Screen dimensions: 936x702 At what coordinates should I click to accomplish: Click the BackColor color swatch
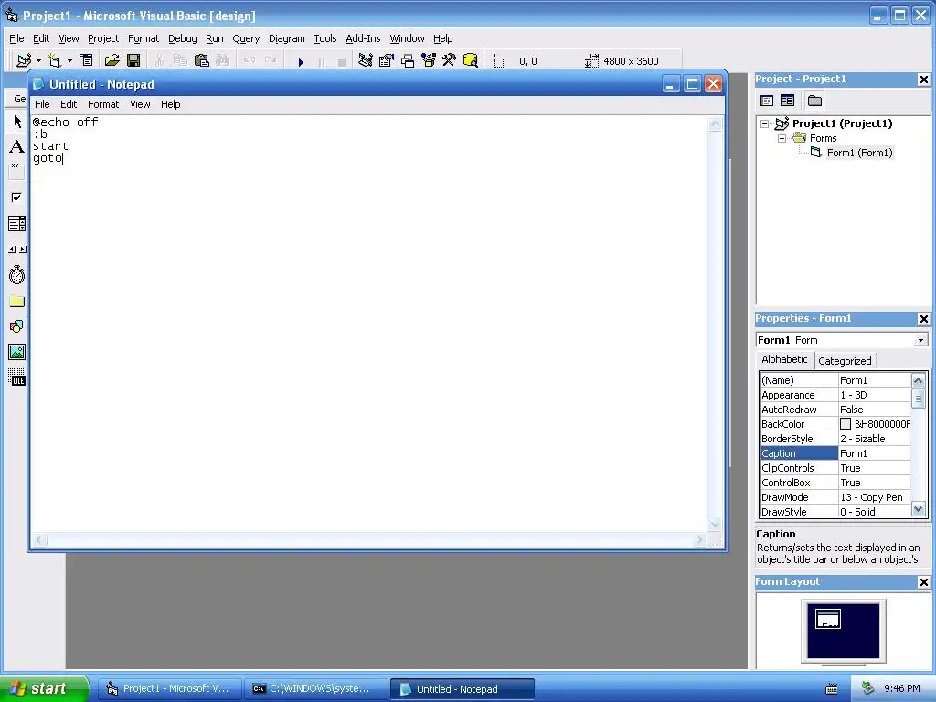pyautogui.click(x=846, y=424)
